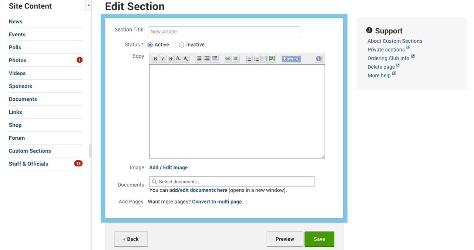This screenshot has height=250, width=474.
Task: Open Custom Sections in the sidebar
Action: 30,151
